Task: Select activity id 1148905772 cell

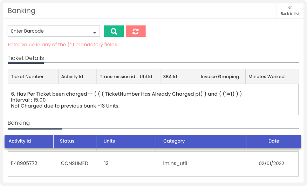Action: tap(24, 163)
